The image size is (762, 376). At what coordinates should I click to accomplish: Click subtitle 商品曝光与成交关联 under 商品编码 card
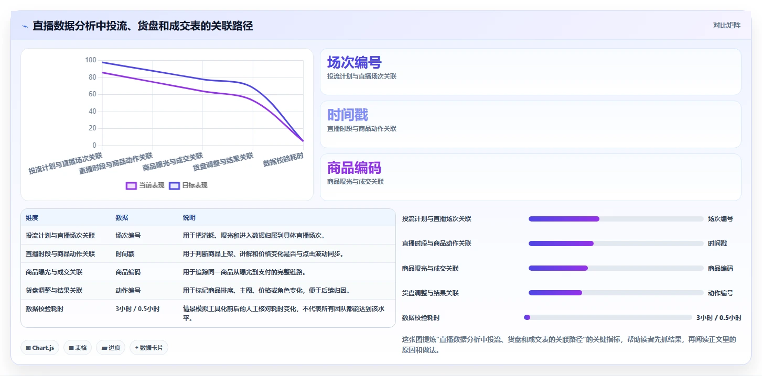tap(356, 182)
